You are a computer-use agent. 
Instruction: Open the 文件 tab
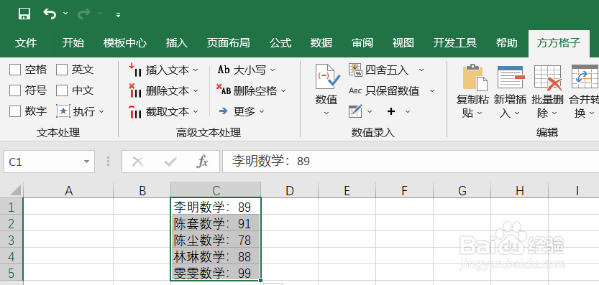pyautogui.click(x=26, y=43)
